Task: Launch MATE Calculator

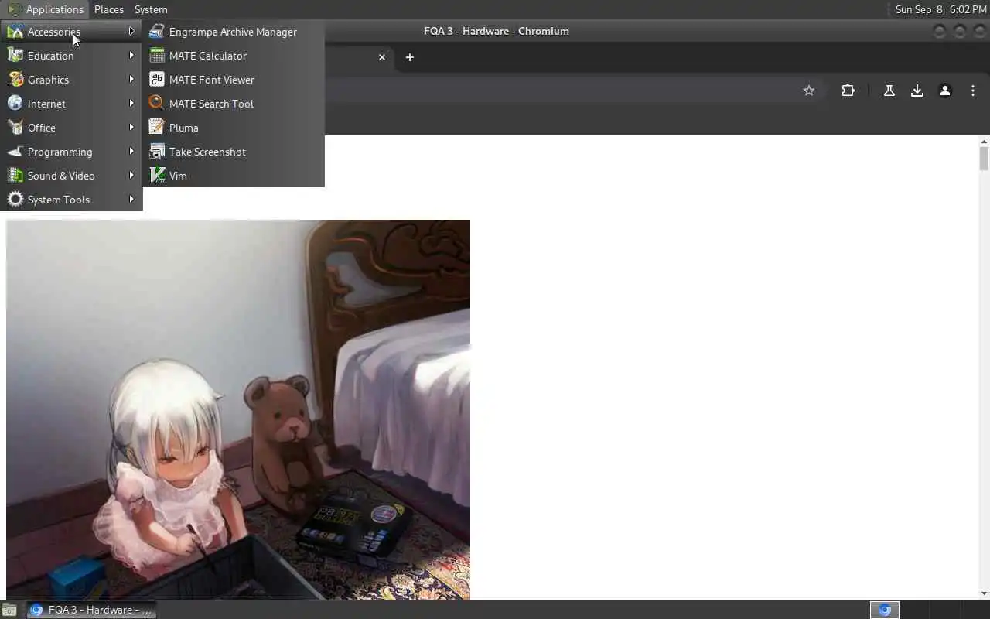Action: tap(233, 56)
